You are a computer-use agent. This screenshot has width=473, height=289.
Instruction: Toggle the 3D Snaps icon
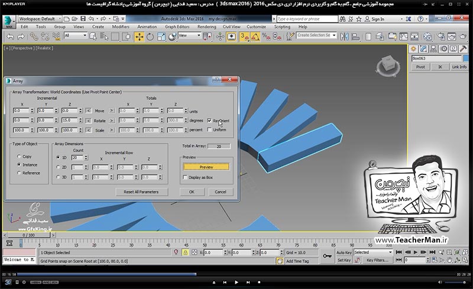244,37
